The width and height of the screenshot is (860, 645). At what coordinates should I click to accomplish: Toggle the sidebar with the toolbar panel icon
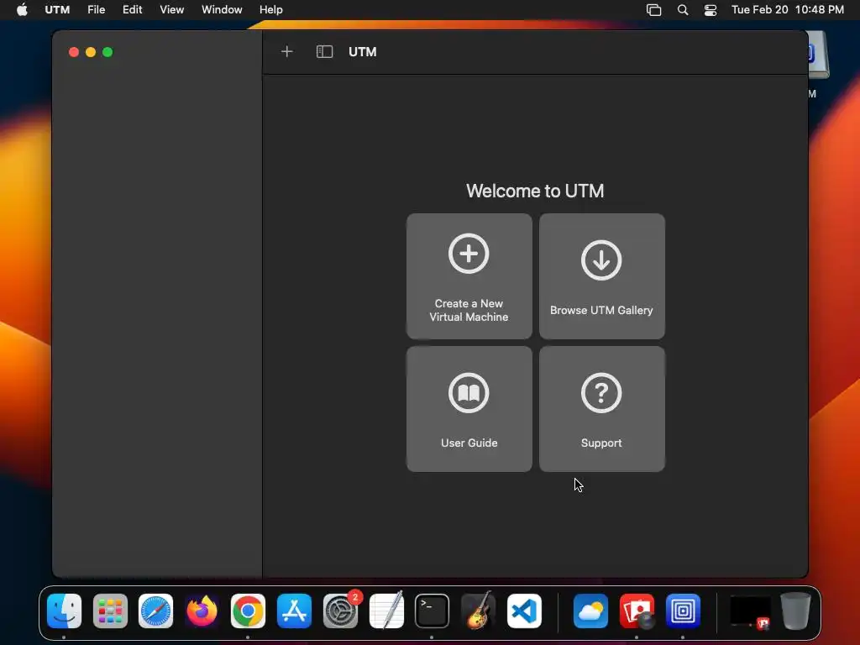click(325, 52)
